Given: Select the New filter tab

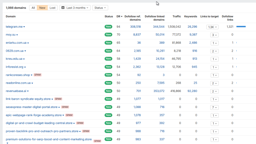Looking at the screenshot, I should tap(42, 8).
